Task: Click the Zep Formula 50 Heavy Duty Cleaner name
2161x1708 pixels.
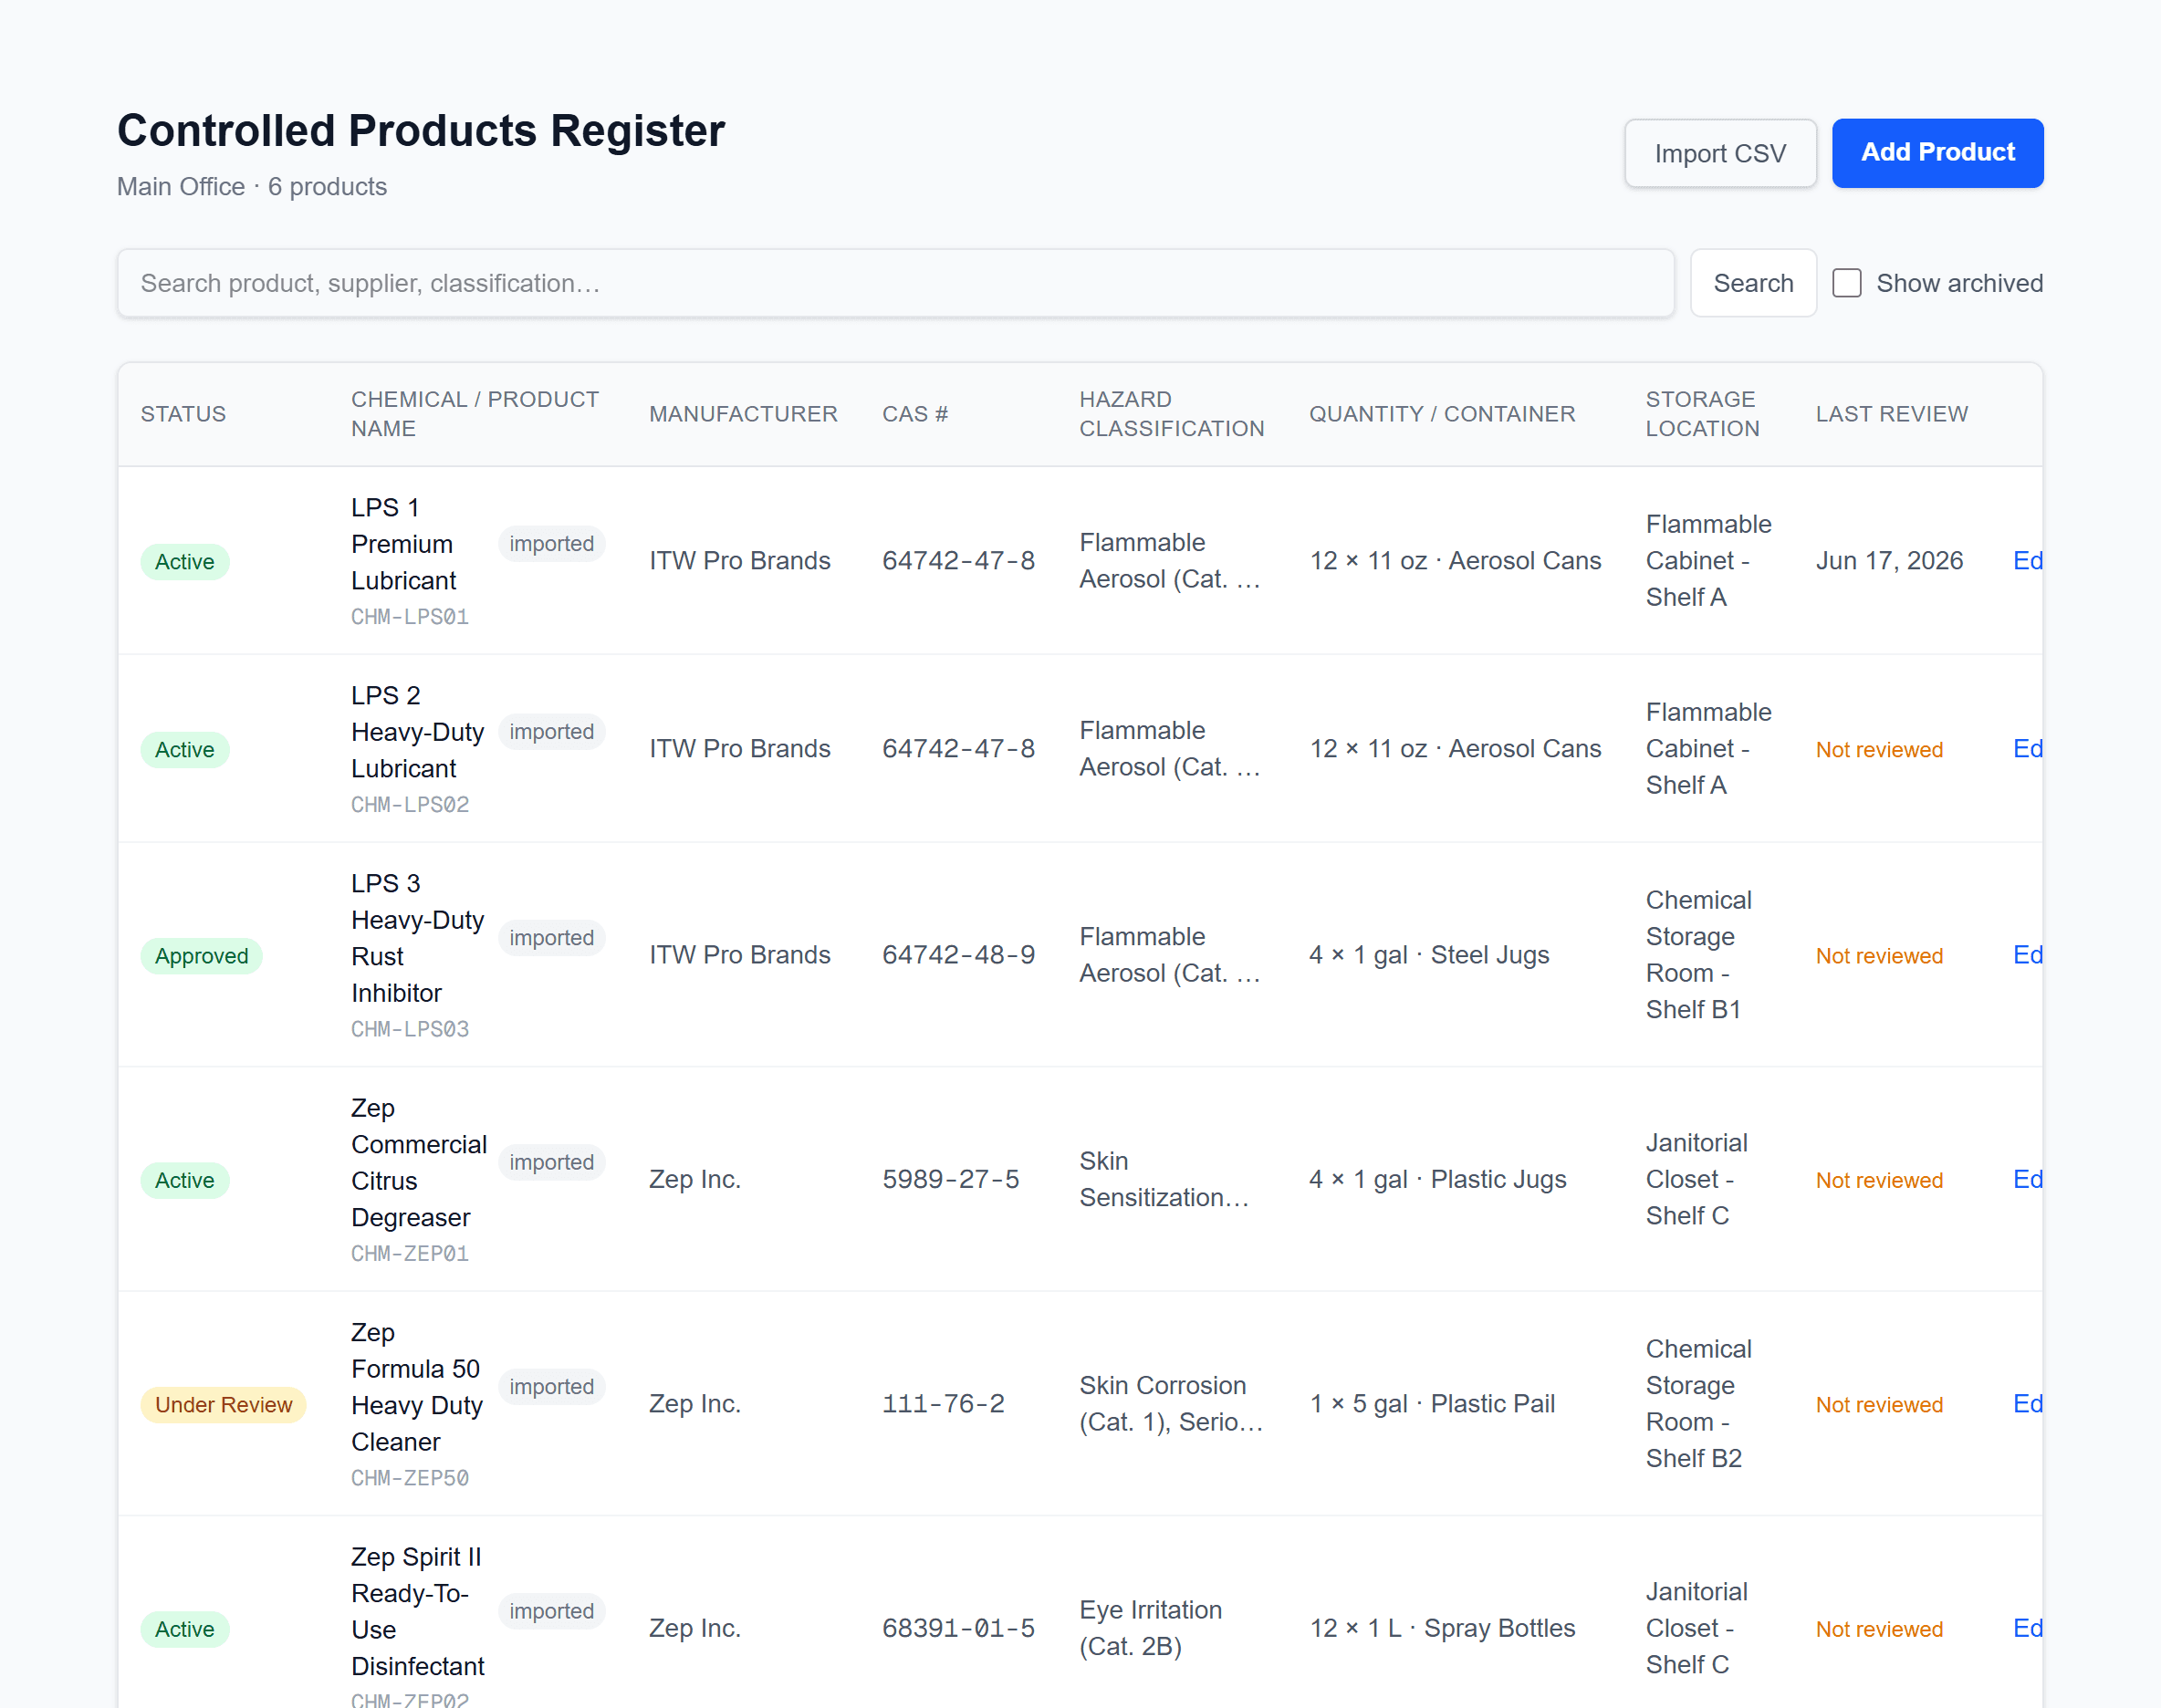Action: pos(417,1387)
